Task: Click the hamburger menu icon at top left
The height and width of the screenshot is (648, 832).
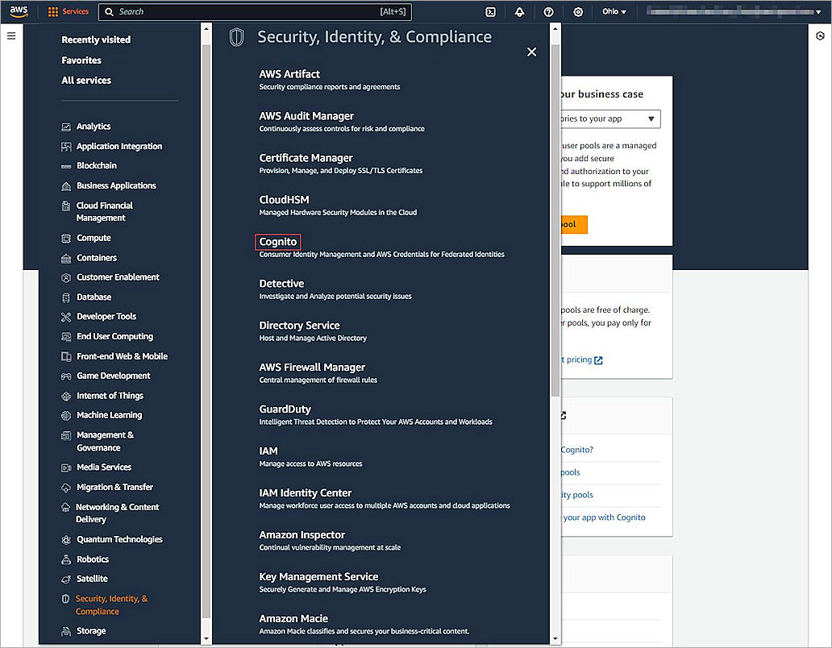Action: tap(11, 35)
